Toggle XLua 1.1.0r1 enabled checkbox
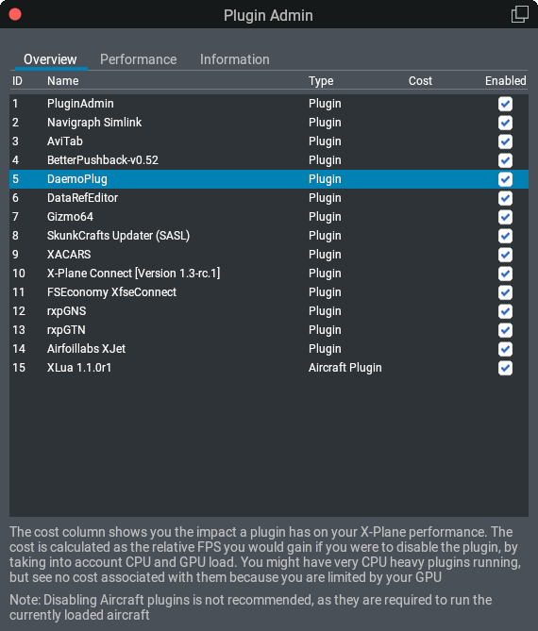 coord(505,368)
